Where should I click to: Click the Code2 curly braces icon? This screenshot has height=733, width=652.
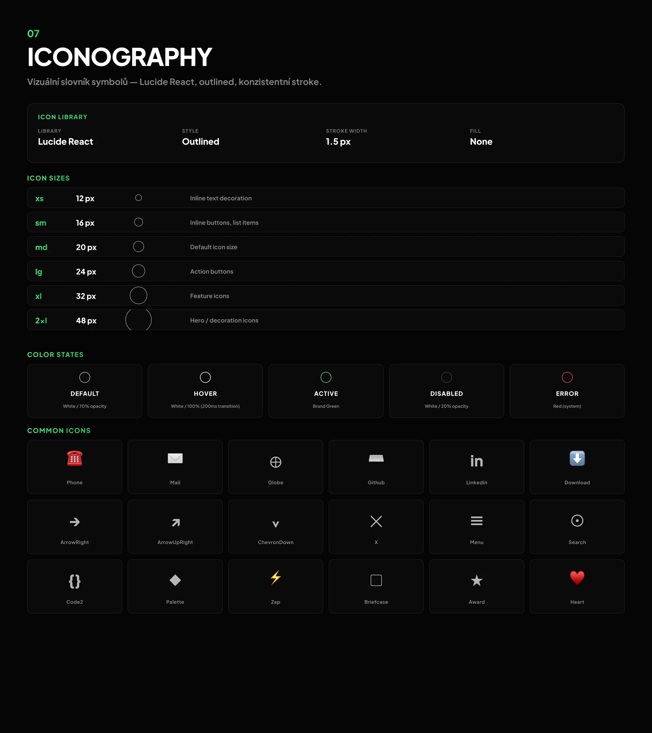tap(75, 581)
